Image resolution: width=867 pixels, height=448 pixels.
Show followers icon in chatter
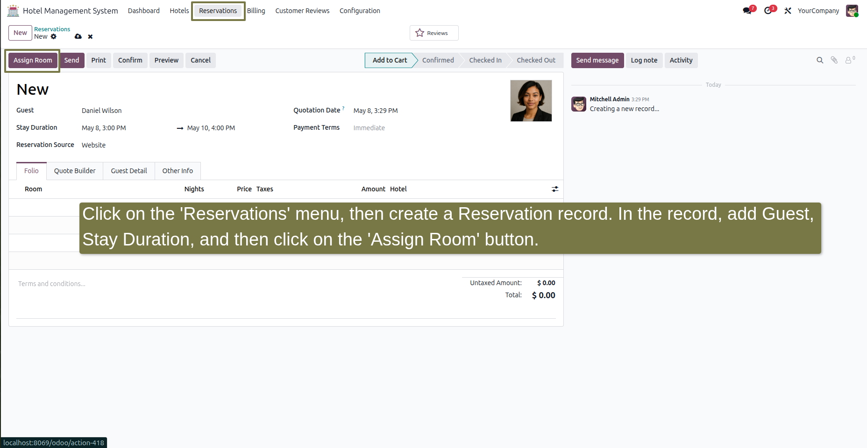[850, 60]
